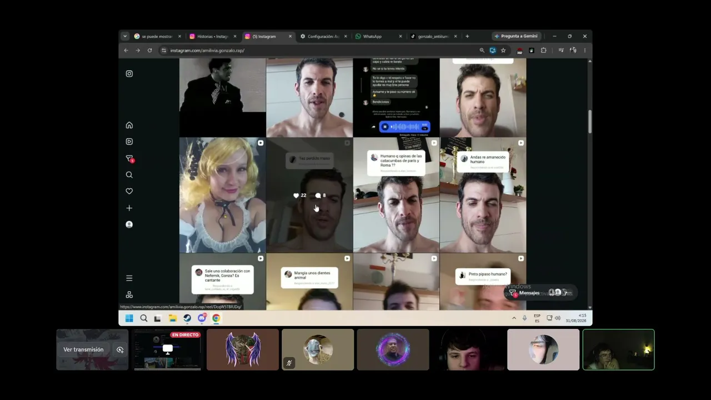Click the 'Pregunta a Gemini' button
This screenshot has width=711, height=400.
click(x=516, y=37)
